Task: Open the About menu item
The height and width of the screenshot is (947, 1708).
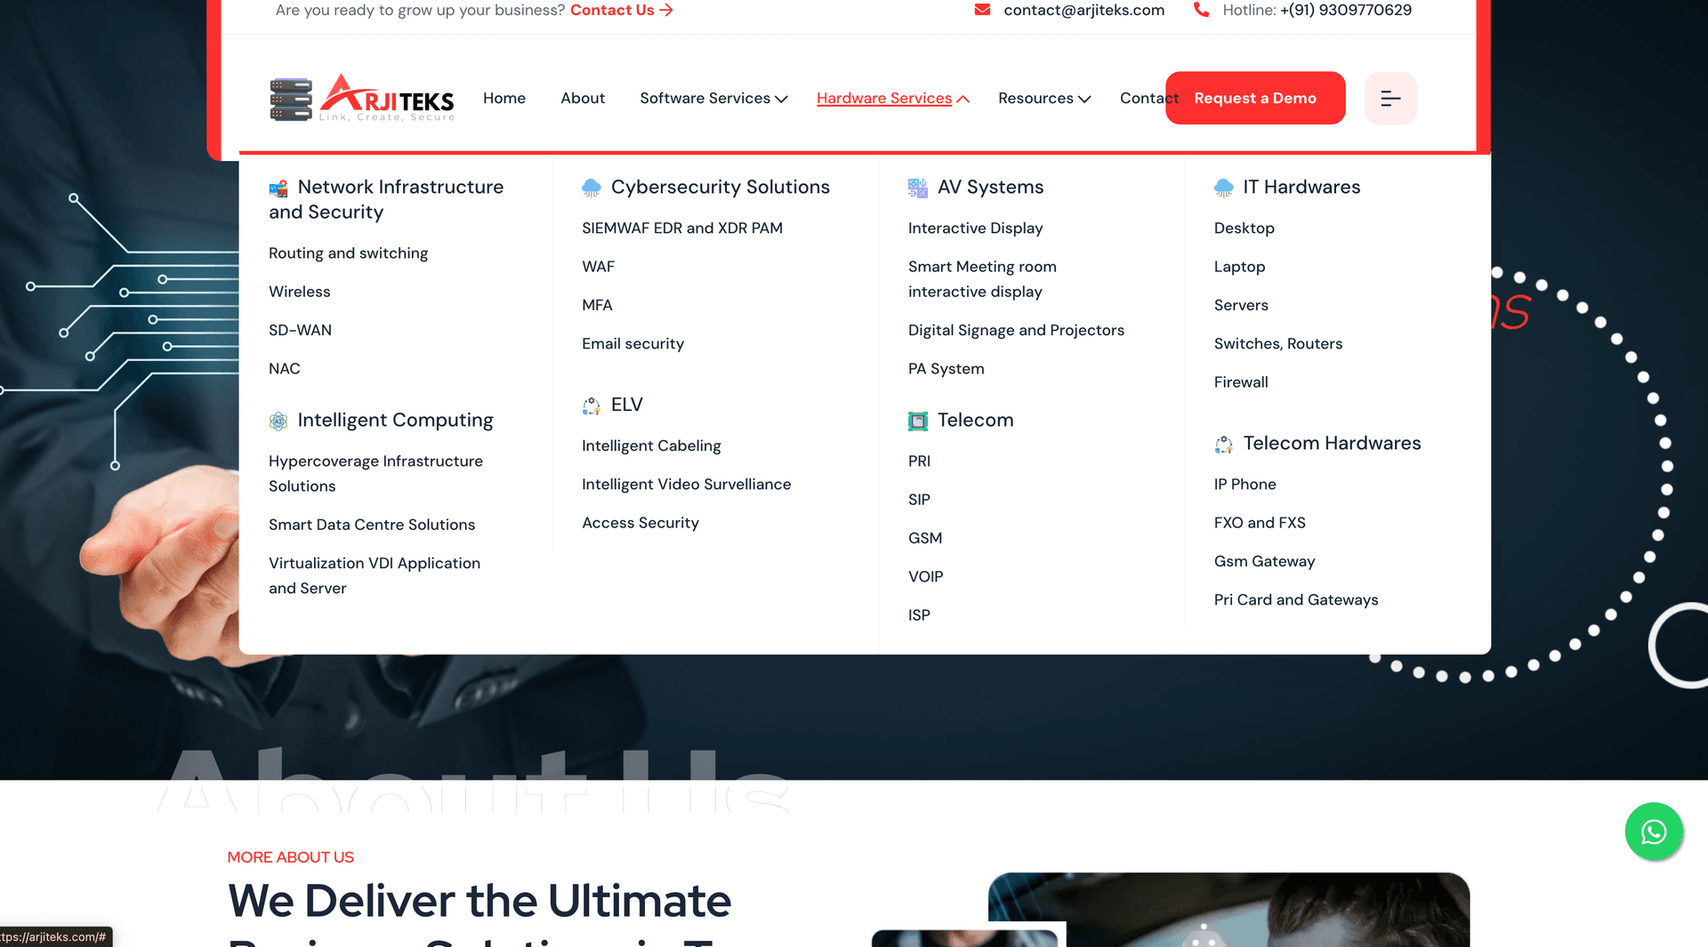Action: (583, 98)
